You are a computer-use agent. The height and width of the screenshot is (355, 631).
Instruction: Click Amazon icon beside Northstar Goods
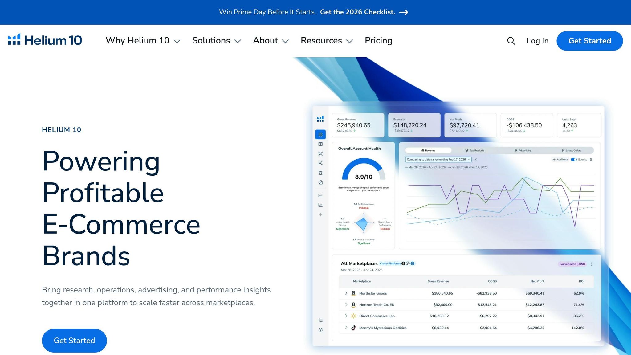coord(353,293)
